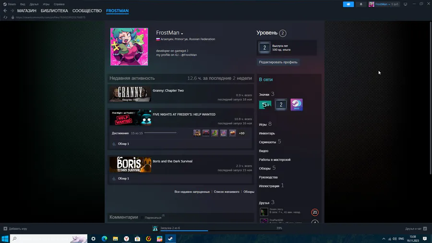Click the page vertical scrollbar
The height and width of the screenshot is (243, 432).
pos(431,98)
